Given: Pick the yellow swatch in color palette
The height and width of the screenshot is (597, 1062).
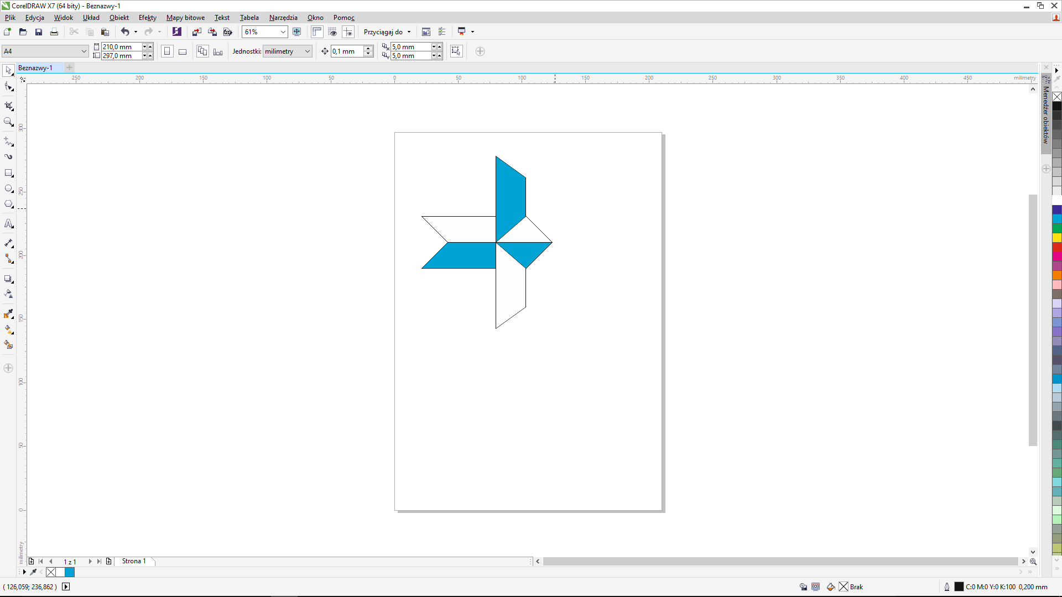Looking at the screenshot, I should click(1056, 238).
